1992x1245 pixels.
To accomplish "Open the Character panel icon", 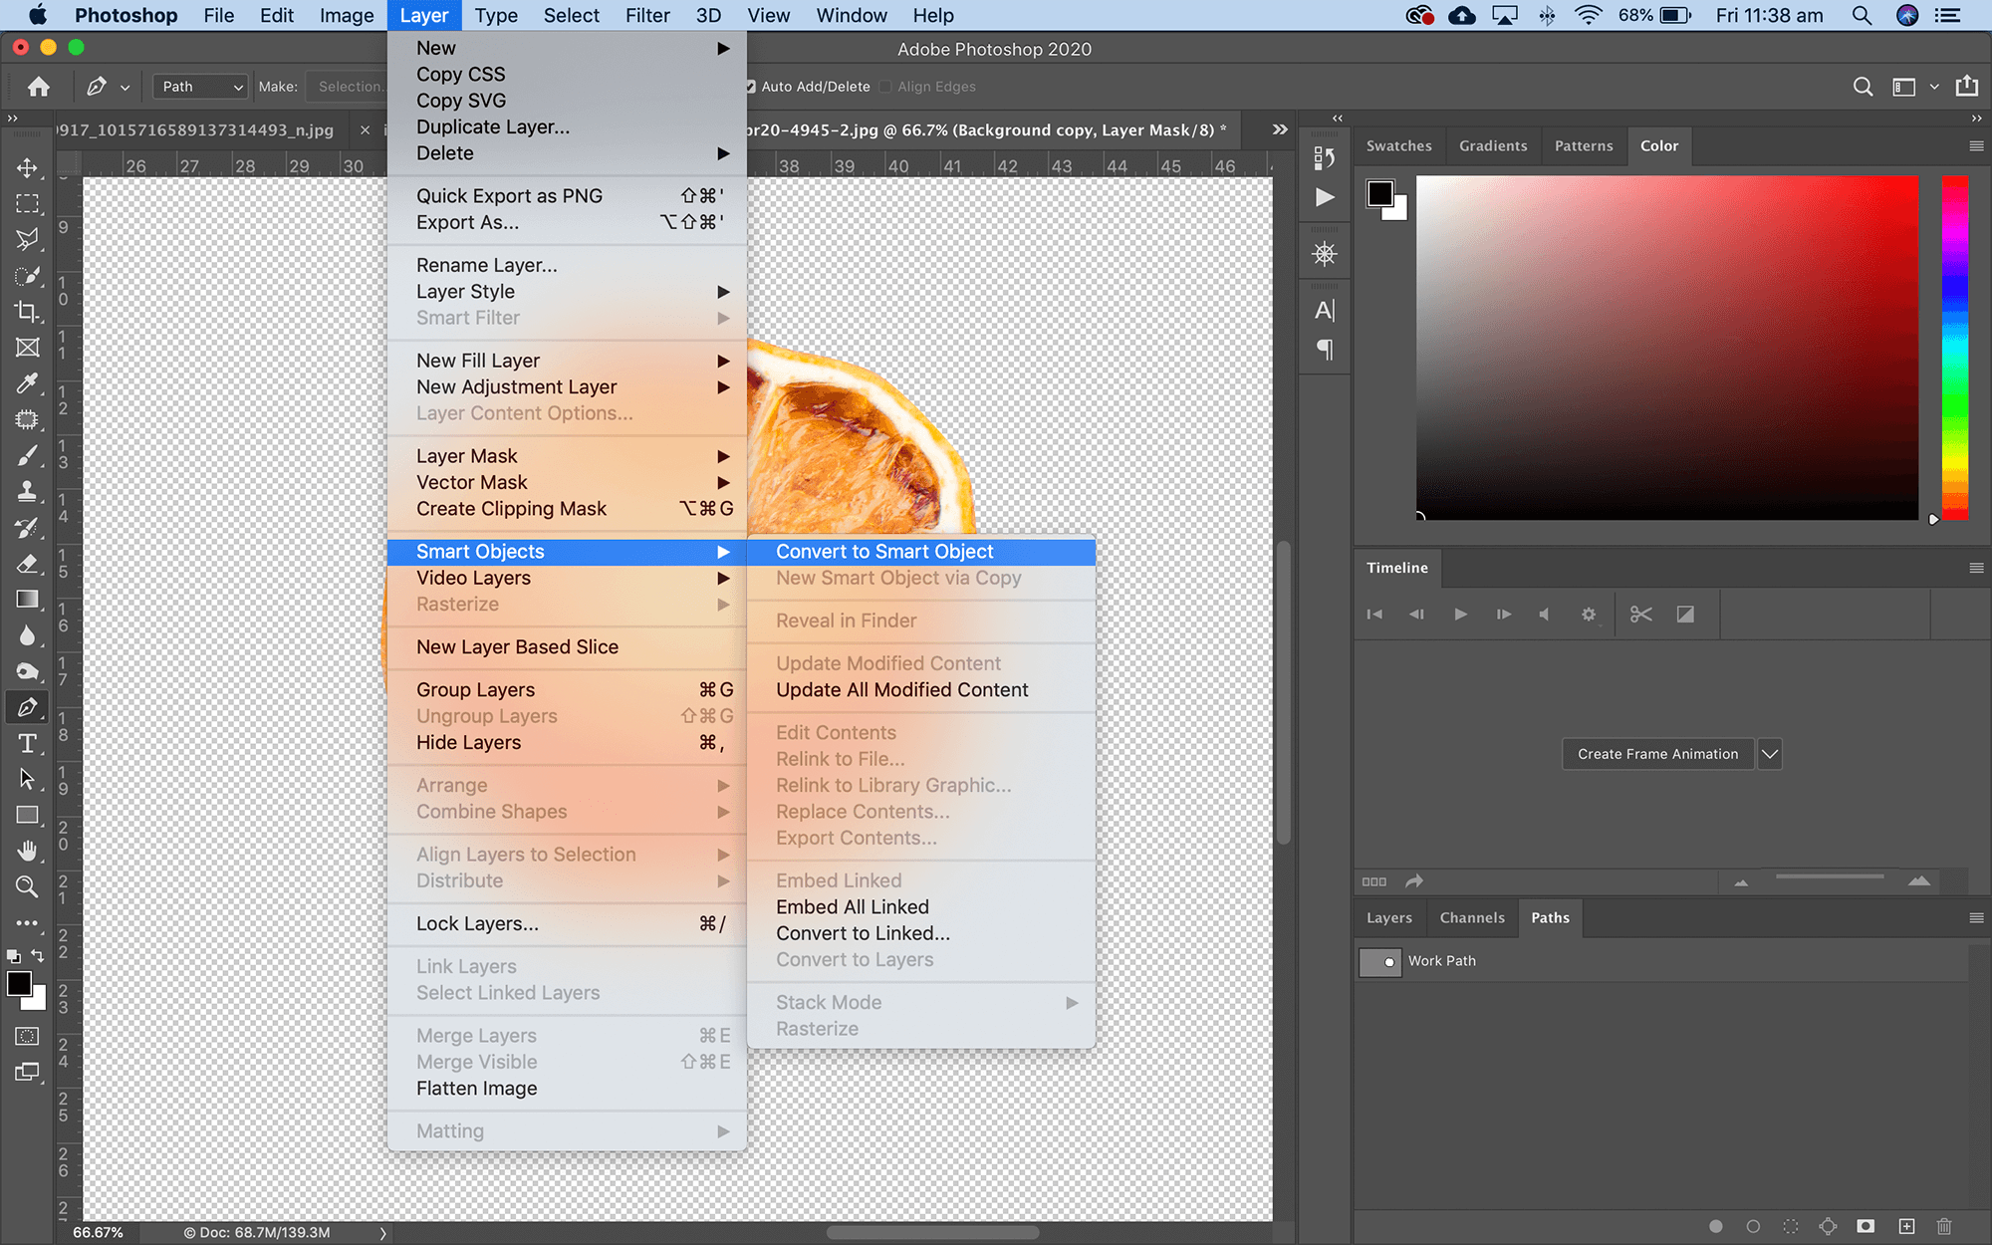I will pyautogui.click(x=1325, y=311).
